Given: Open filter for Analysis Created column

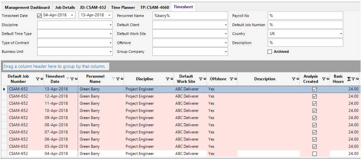Looking at the screenshot, I should pyautogui.click(x=324, y=79).
